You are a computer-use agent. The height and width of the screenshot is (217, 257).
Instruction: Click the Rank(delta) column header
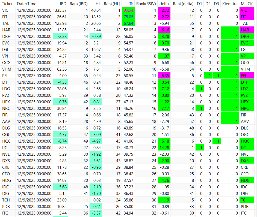click(183, 4)
